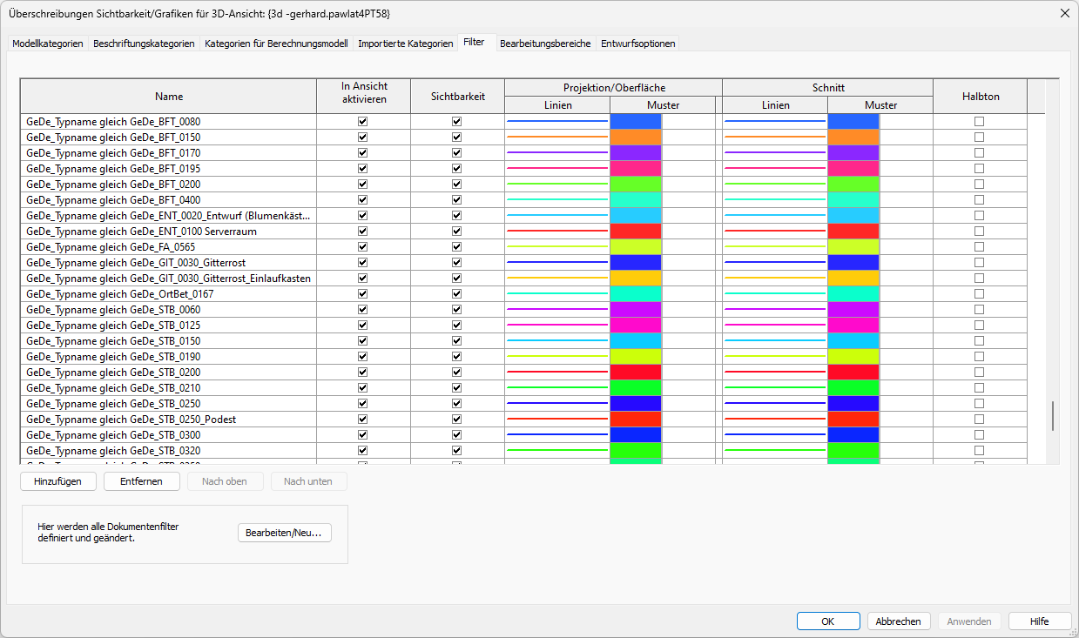Click the red Schnitt Muster swatch for GeDe_STB_0200
The height and width of the screenshot is (638, 1079).
(x=853, y=372)
